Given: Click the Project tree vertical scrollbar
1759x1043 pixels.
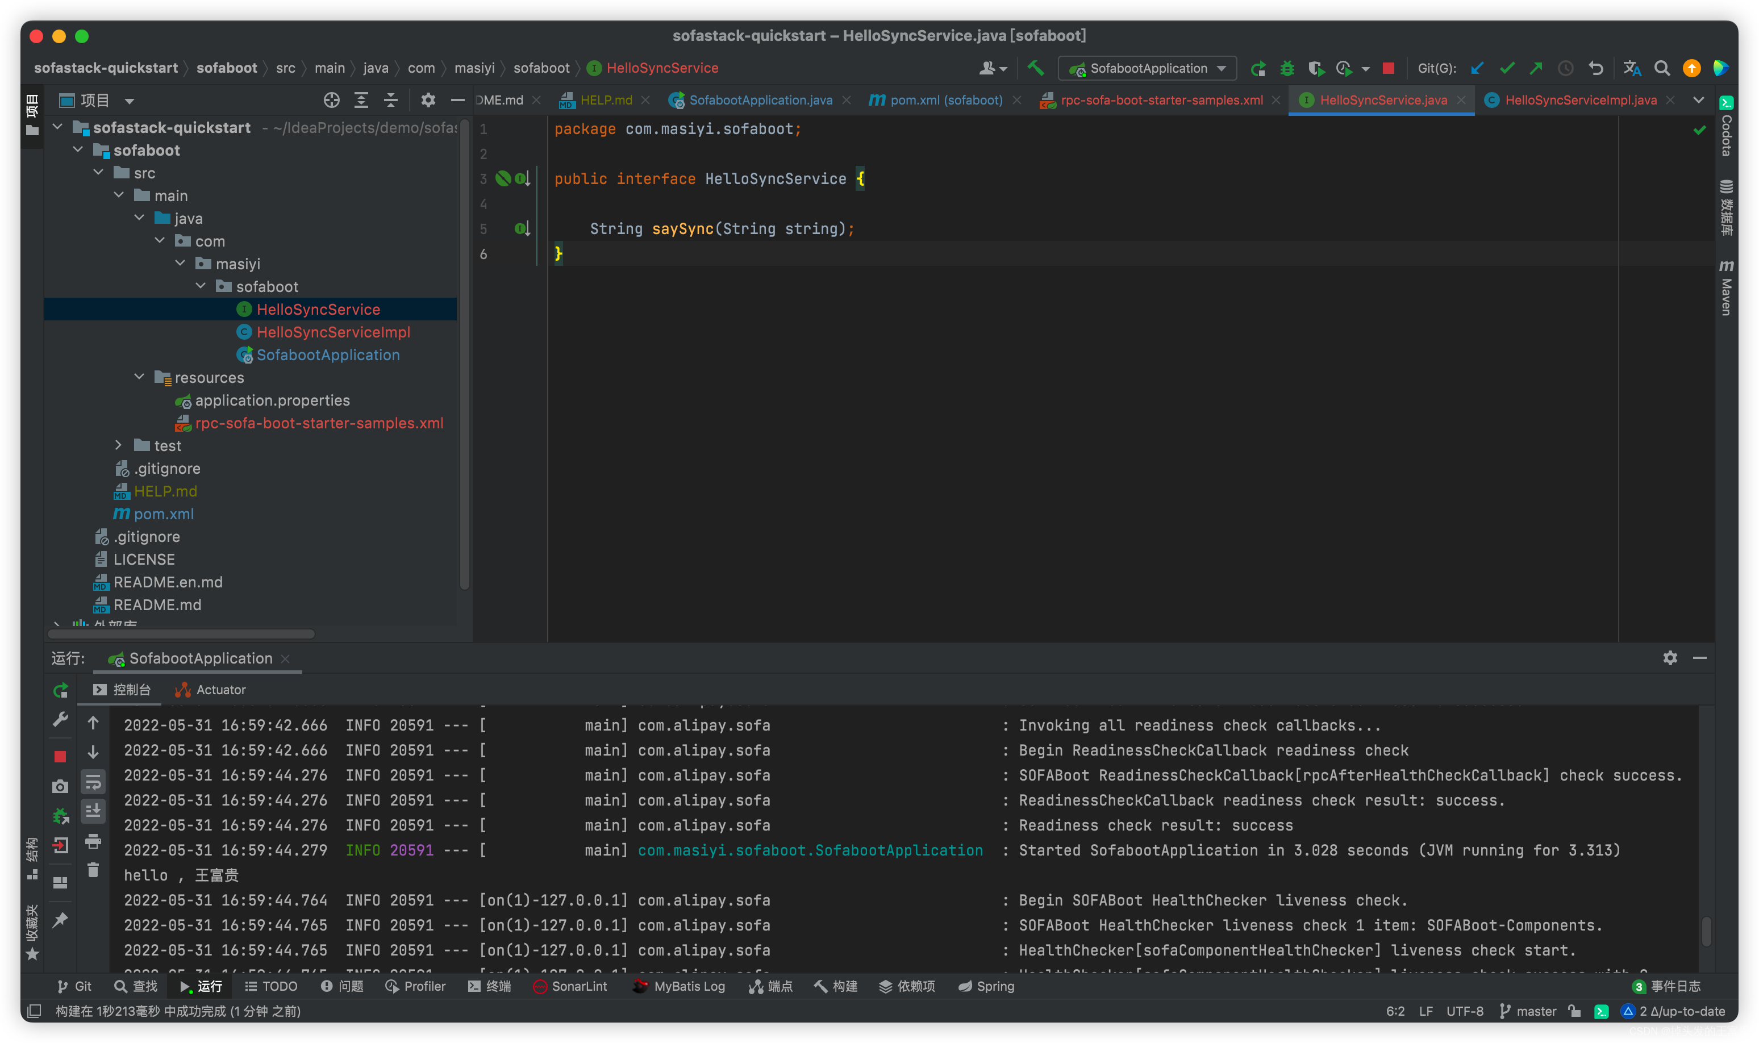Looking at the screenshot, I should 465,355.
